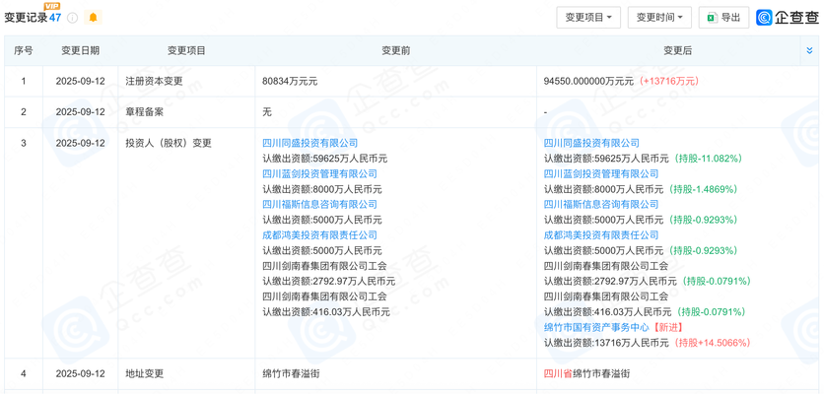Open 四川福斯信息咨询有限公司 in 变更前 column
The image size is (824, 394).
tap(315, 204)
